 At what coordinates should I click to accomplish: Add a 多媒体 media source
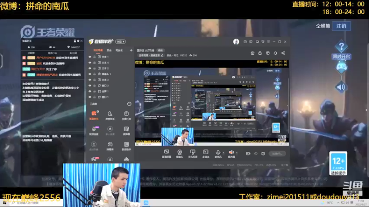206,154
